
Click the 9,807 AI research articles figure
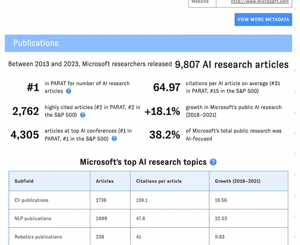click(231, 65)
